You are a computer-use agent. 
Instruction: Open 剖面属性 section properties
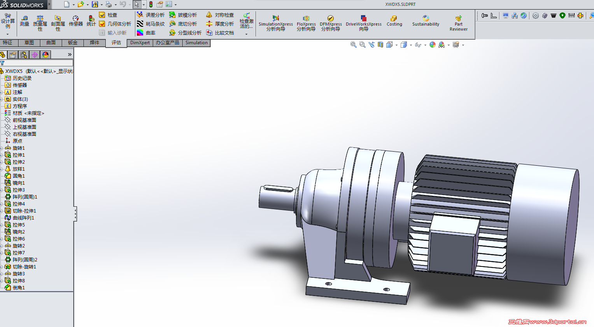coord(58,23)
